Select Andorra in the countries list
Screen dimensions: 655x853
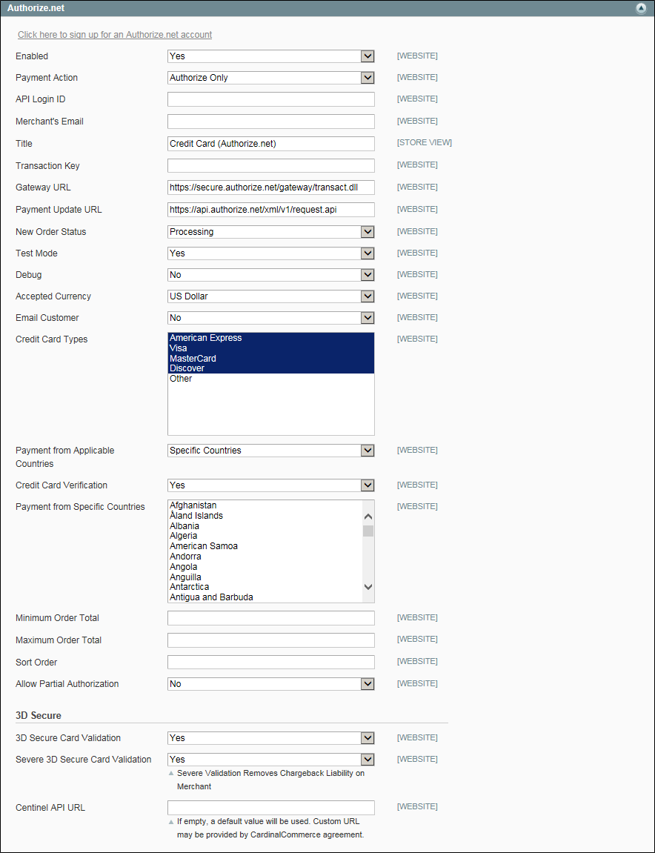(265, 557)
